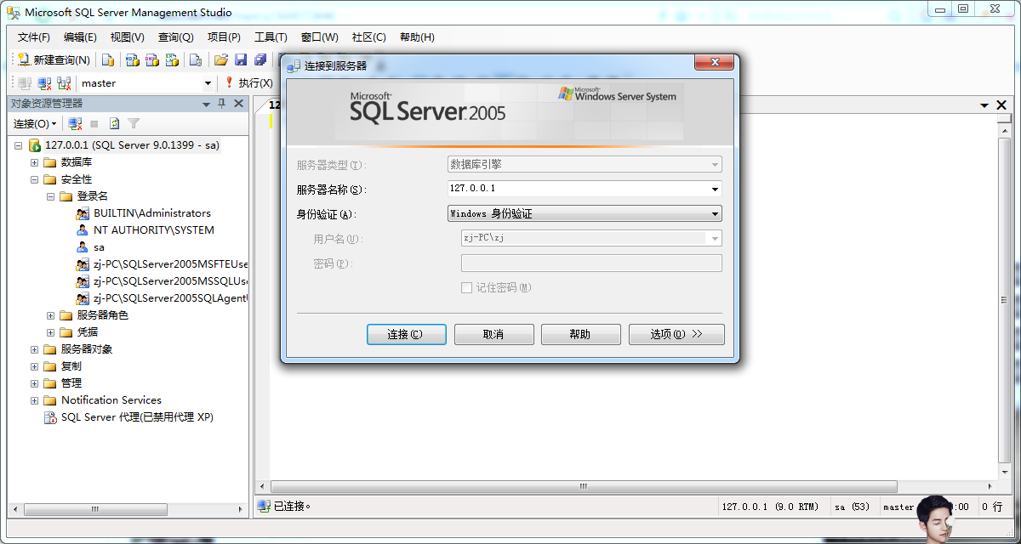
Task: Click the Database Engine Query icon
Action: 108,59
